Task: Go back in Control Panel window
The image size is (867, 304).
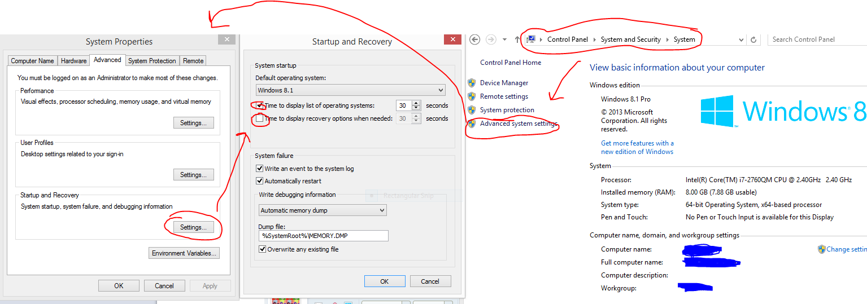Action: pos(475,39)
